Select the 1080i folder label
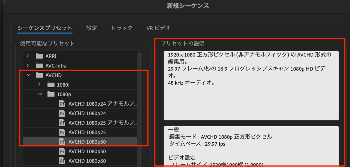The image size is (350, 167). tap(64, 85)
